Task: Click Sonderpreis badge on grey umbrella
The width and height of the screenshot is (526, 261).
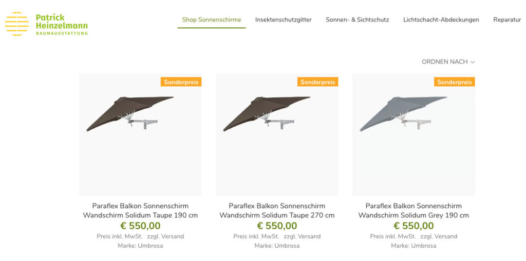Action: click(x=455, y=82)
